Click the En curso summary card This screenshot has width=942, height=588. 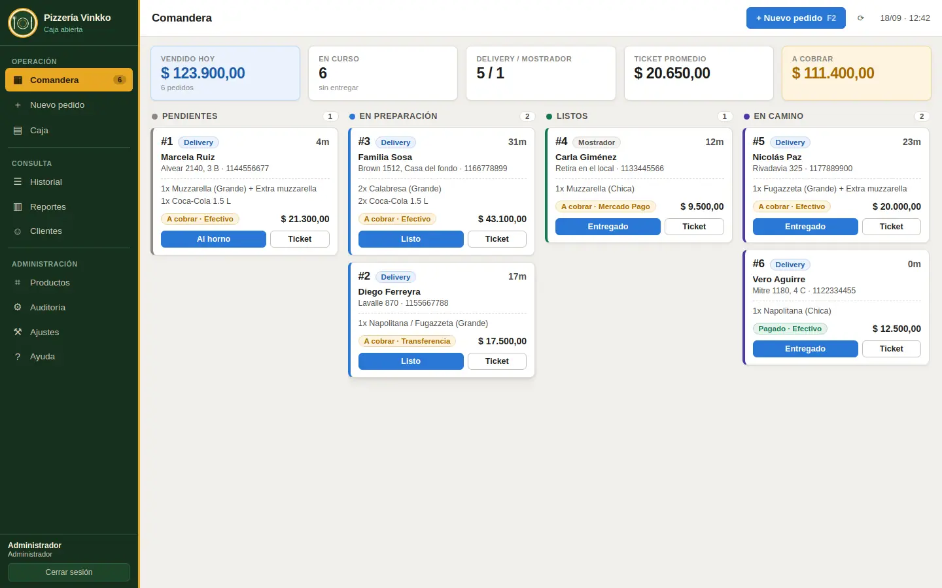383,73
